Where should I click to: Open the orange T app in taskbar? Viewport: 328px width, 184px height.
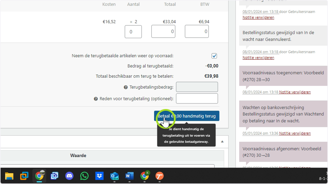tap(160, 176)
